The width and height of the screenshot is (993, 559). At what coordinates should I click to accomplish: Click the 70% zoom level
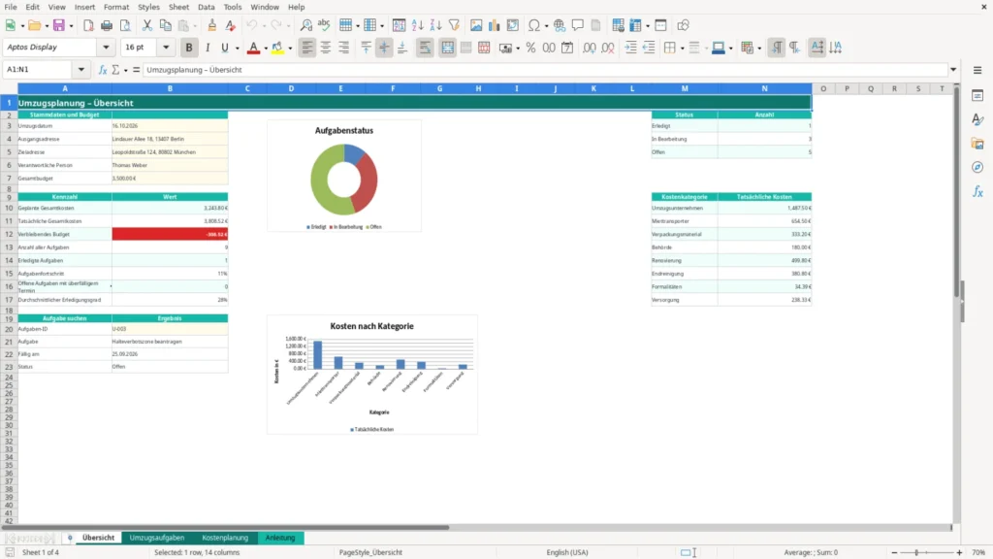point(978,552)
